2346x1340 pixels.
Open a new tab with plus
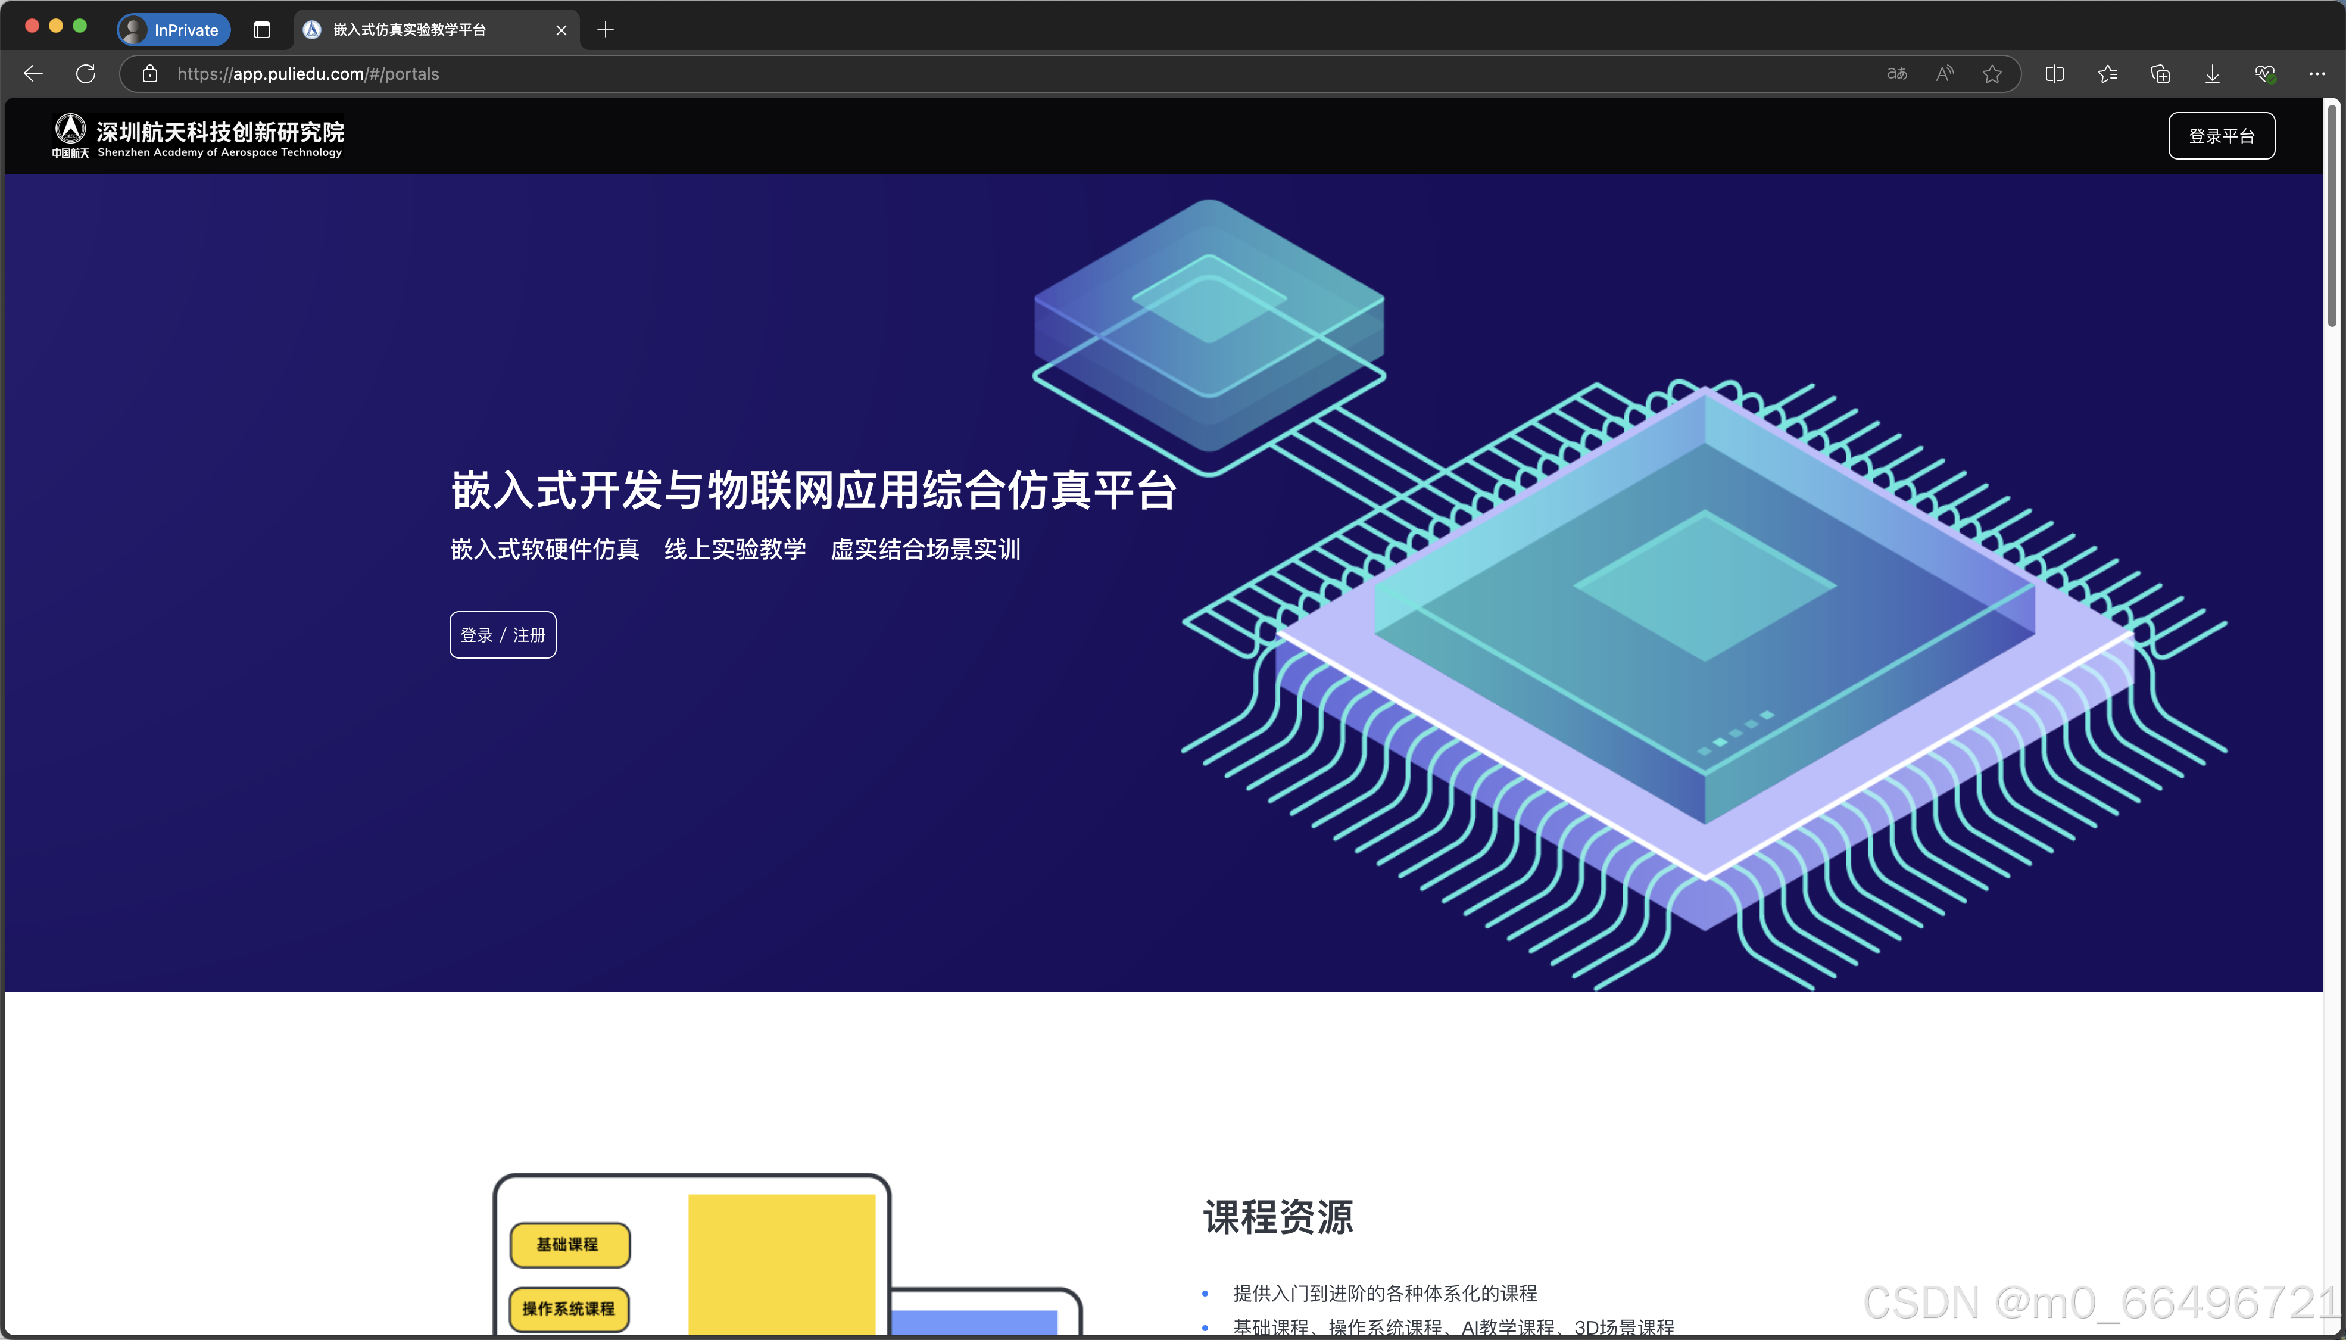(606, 29)
